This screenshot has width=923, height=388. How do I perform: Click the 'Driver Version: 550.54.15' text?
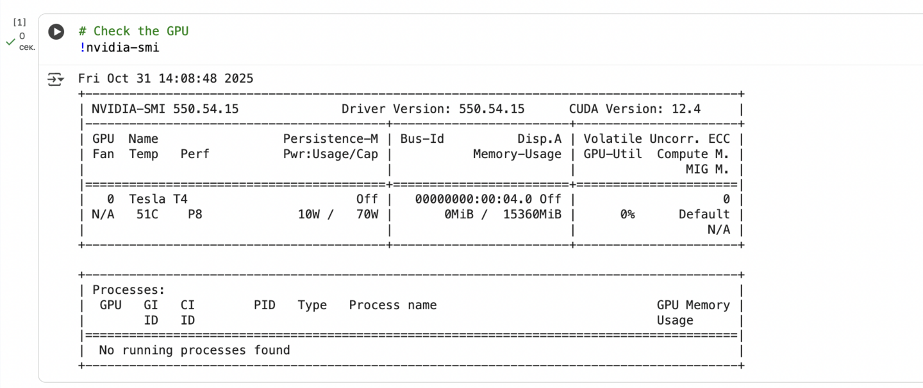[433, 109]
